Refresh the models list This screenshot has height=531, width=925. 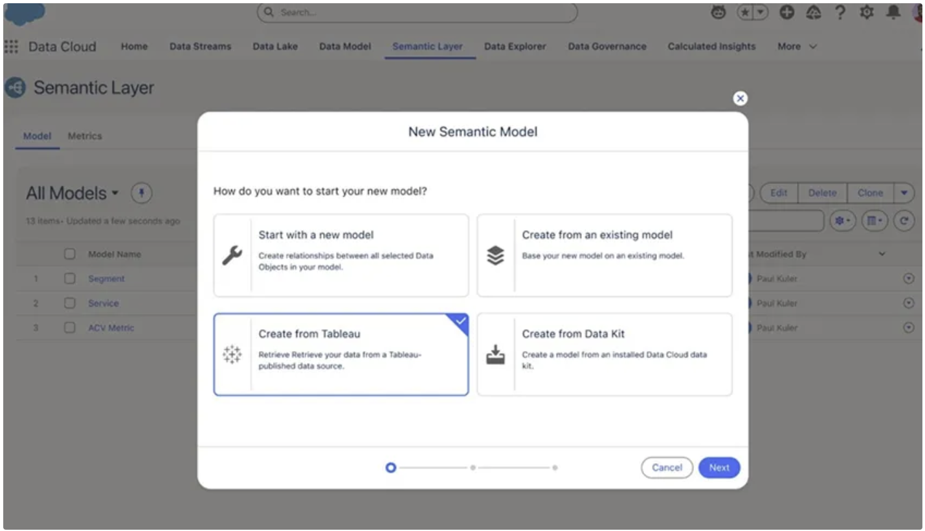[904, 221]
